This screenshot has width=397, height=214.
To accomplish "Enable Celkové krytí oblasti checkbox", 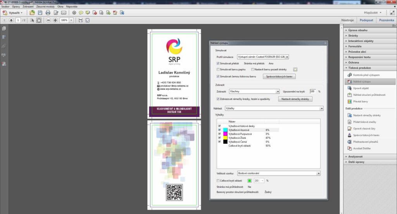I will [218, 181].
